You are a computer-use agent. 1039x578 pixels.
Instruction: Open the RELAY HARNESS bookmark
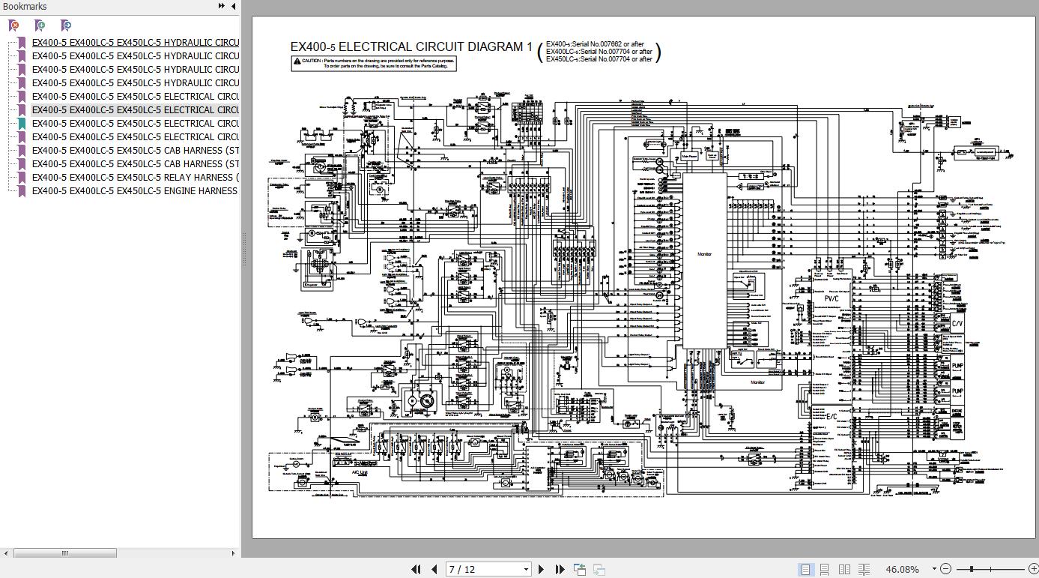tap(136, 178)
